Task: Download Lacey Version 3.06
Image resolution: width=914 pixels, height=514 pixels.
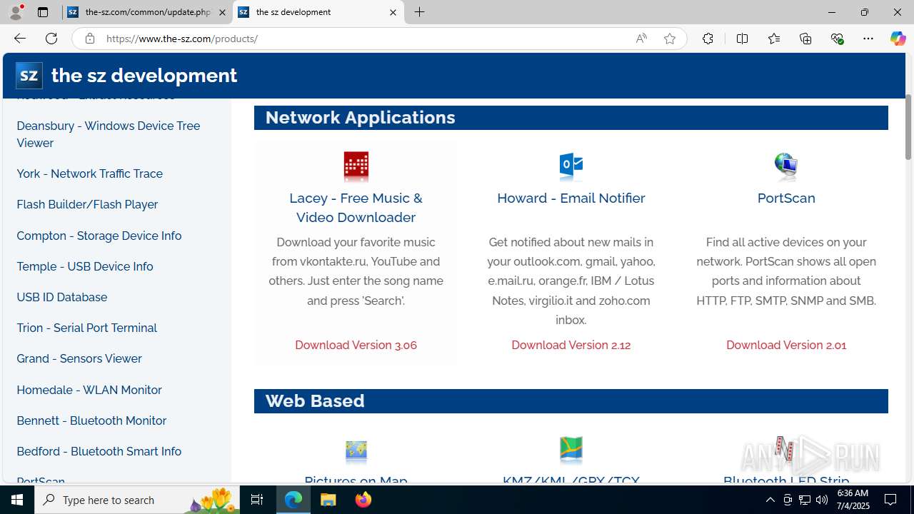Action: tap(356, 345)
